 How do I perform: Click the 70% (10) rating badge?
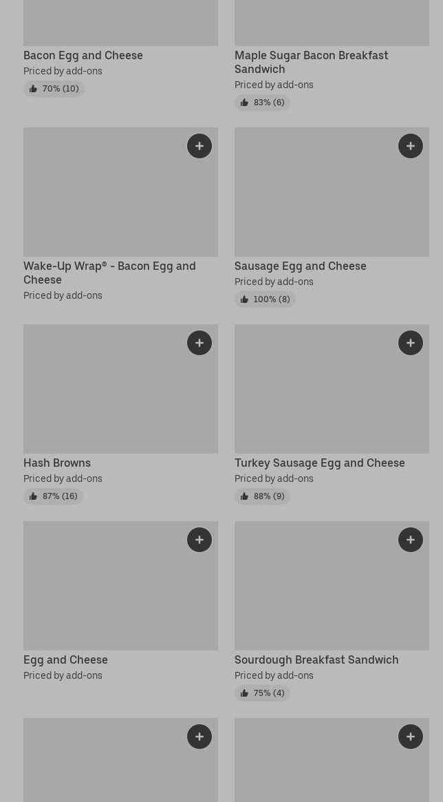coord(54,89)
